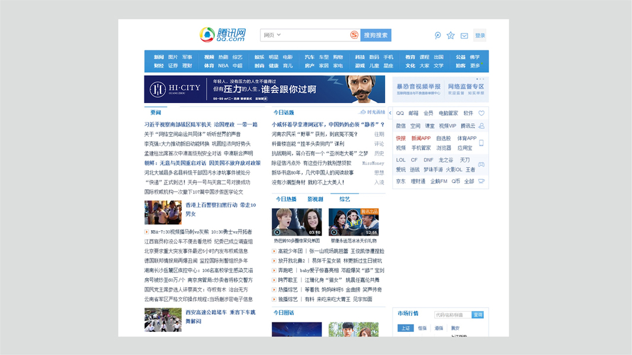Expand 更多 in the navigation bar
This screenshot has height=355, width=632.
[x=475, y=66]
